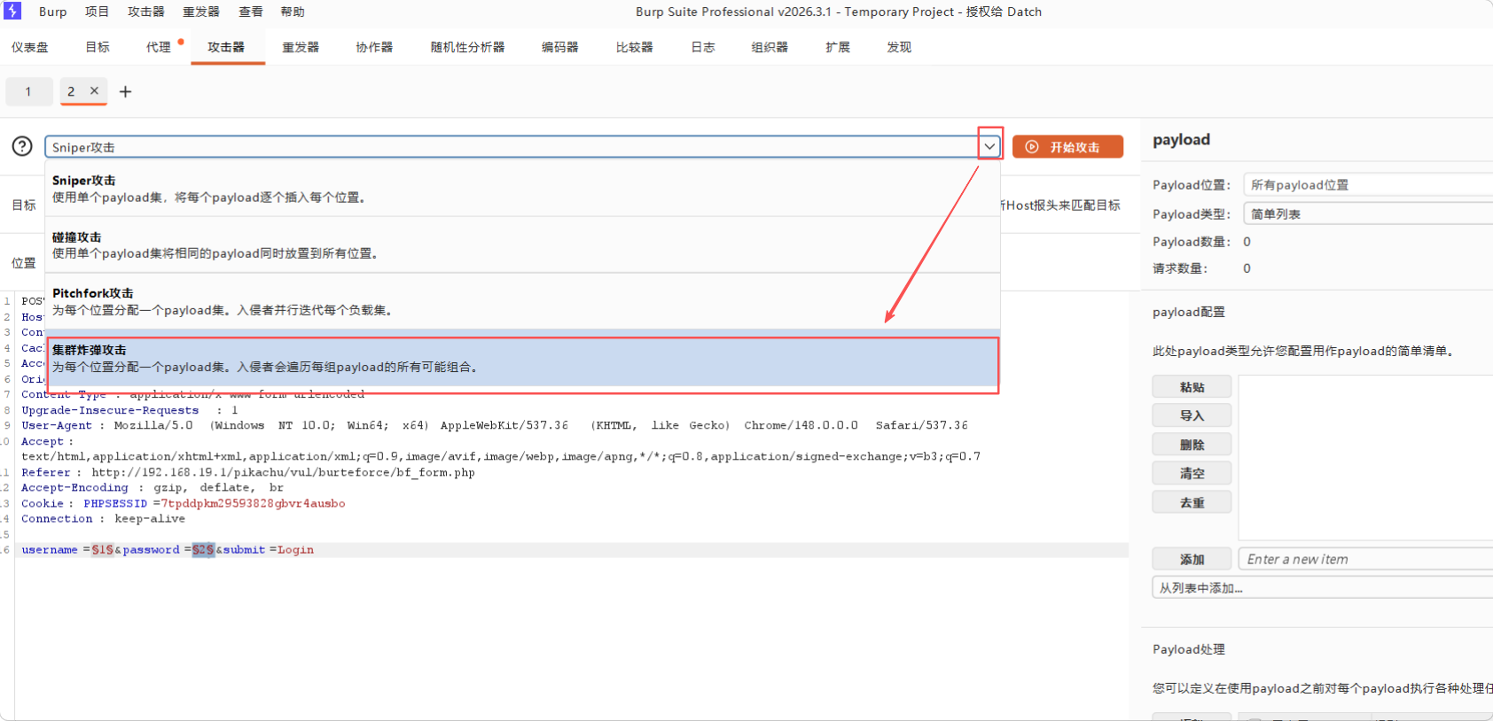Open the 攻击器 menu in menu bar

click(146, 12)
